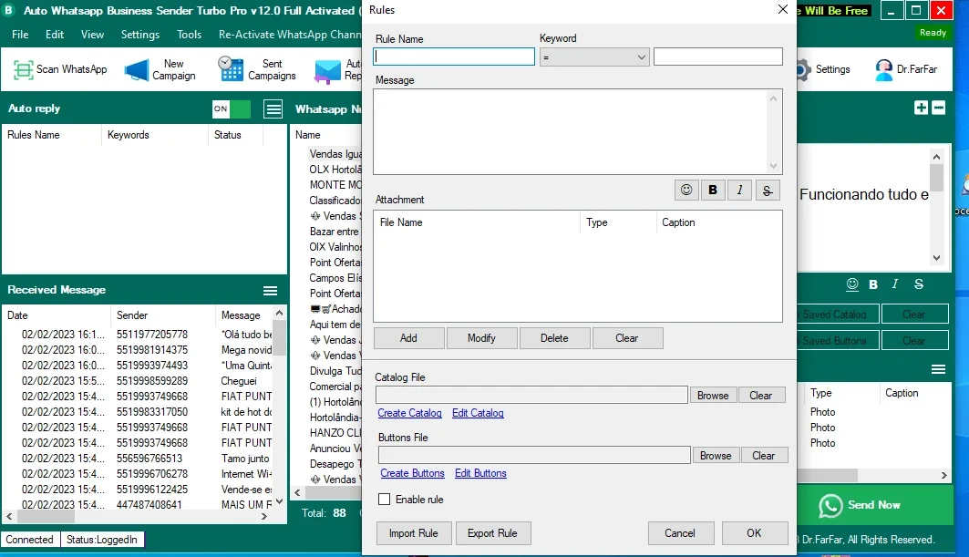Image resolution: width=969 pixels, height=557 pixels.
Task: Click Browse next to Catalog File
Action: tap(713, 395)
